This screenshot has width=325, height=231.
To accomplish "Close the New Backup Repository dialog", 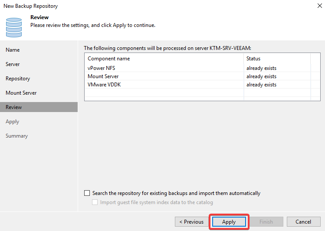I will pyautogui.click(x=320, y=6).
